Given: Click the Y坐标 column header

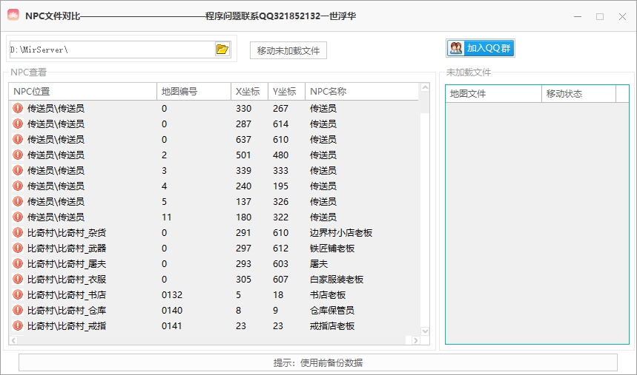Looking at the screenshot, I should [x=286, y=91].
